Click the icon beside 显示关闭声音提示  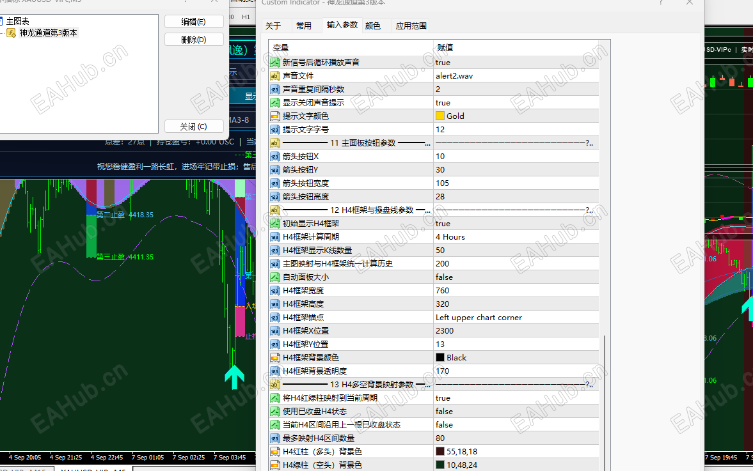274,103
